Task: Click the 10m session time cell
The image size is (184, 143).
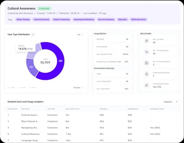Action: 68,140
